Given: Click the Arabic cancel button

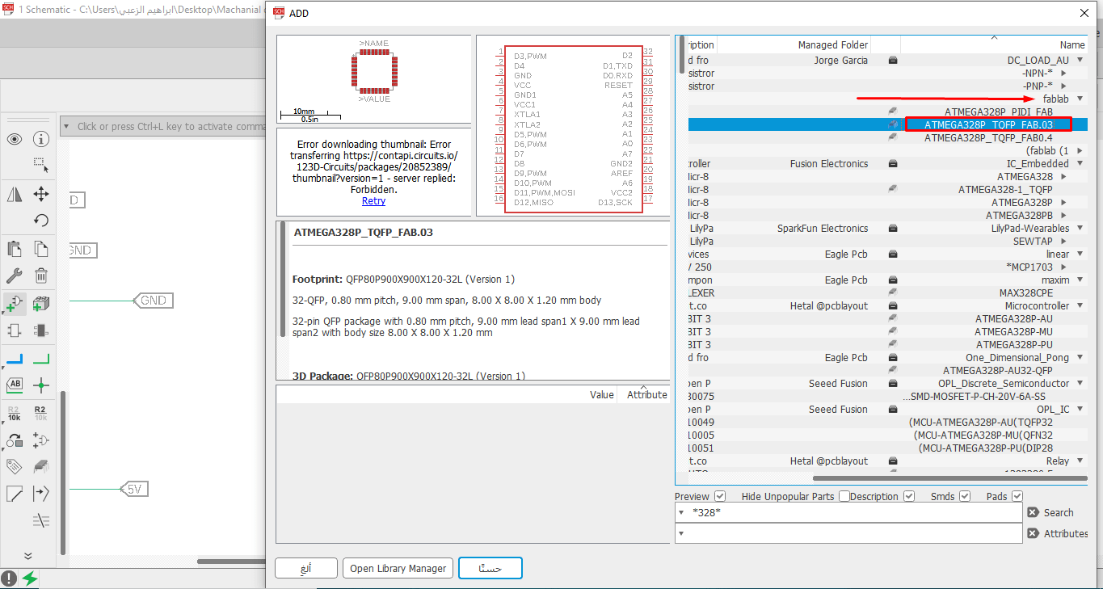Looking at the screenshot, I should (306, 568).
